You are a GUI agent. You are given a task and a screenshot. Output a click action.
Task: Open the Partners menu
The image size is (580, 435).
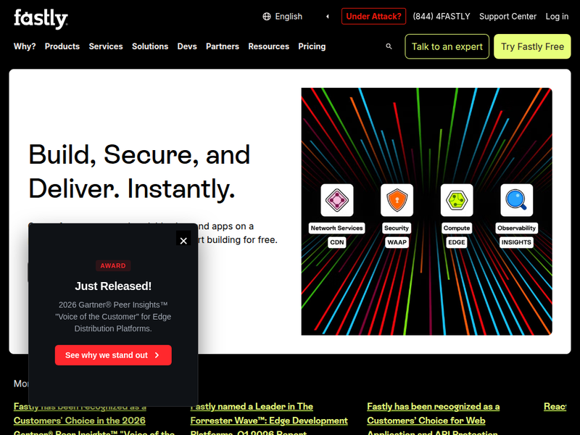223,46
